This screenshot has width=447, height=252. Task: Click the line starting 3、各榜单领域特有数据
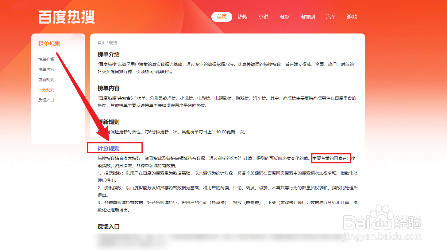pyautogui.click(x=228, y=206)
